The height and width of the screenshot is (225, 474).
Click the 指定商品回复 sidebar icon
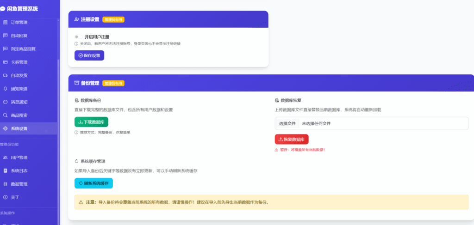click(x=5, y=49)
